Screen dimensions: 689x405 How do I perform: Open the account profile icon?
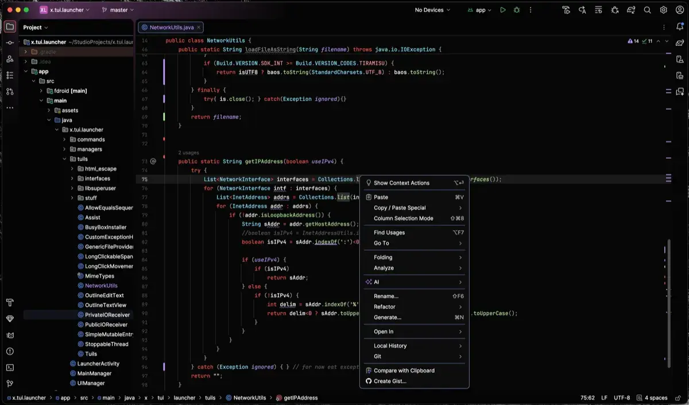pyautogui.click(x=679, y=10)
